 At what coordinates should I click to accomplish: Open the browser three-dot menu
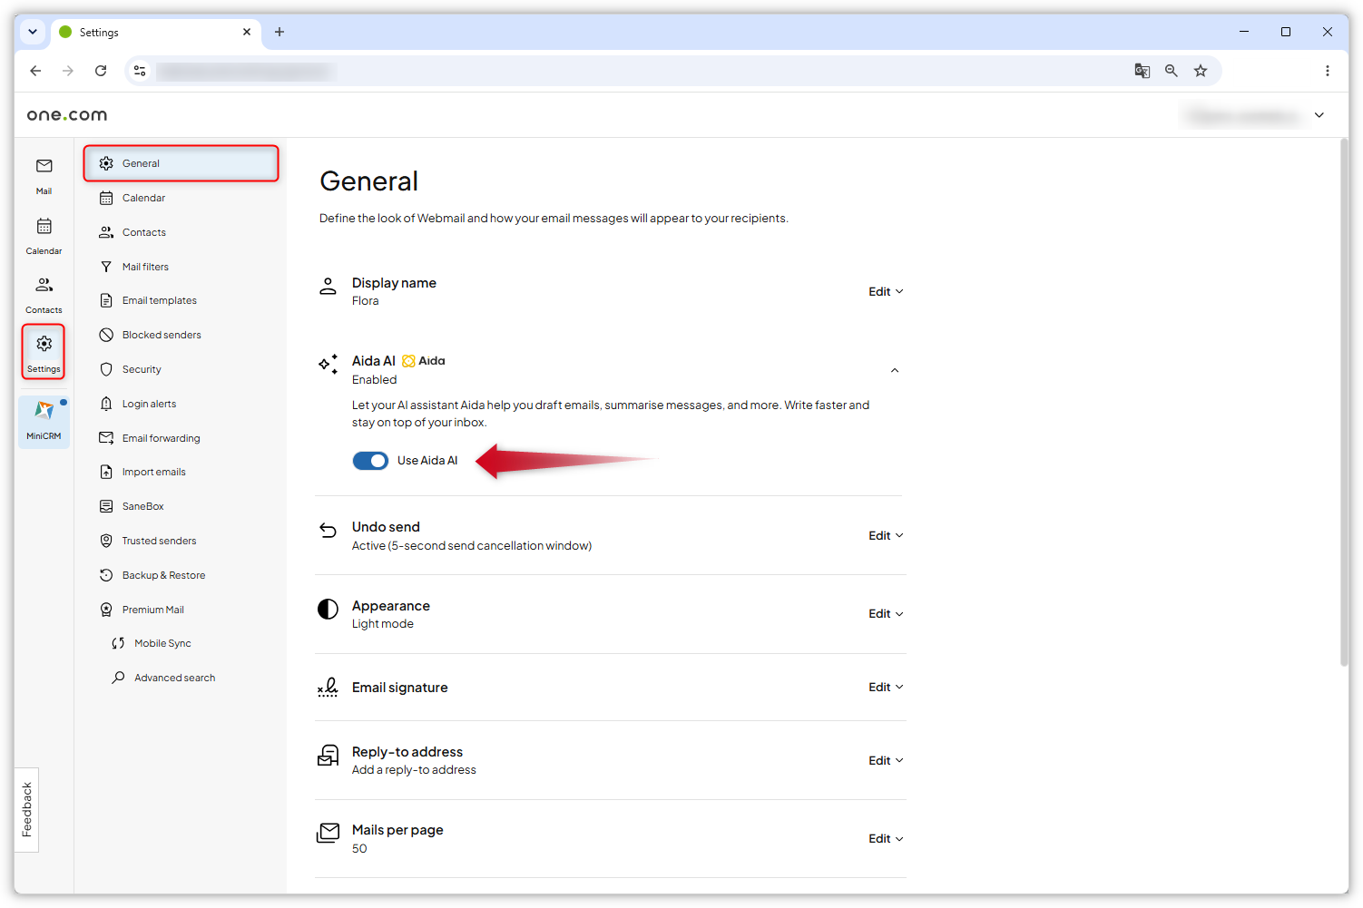(1328, 71)
